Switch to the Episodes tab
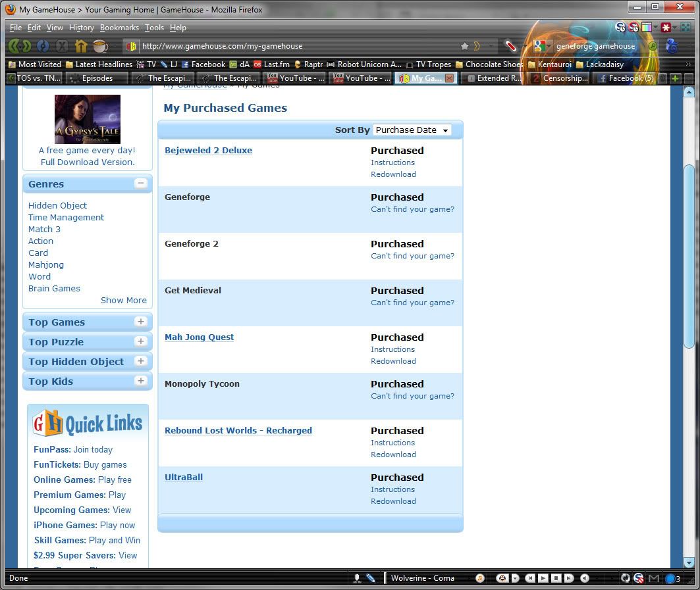 coord(97,78)
